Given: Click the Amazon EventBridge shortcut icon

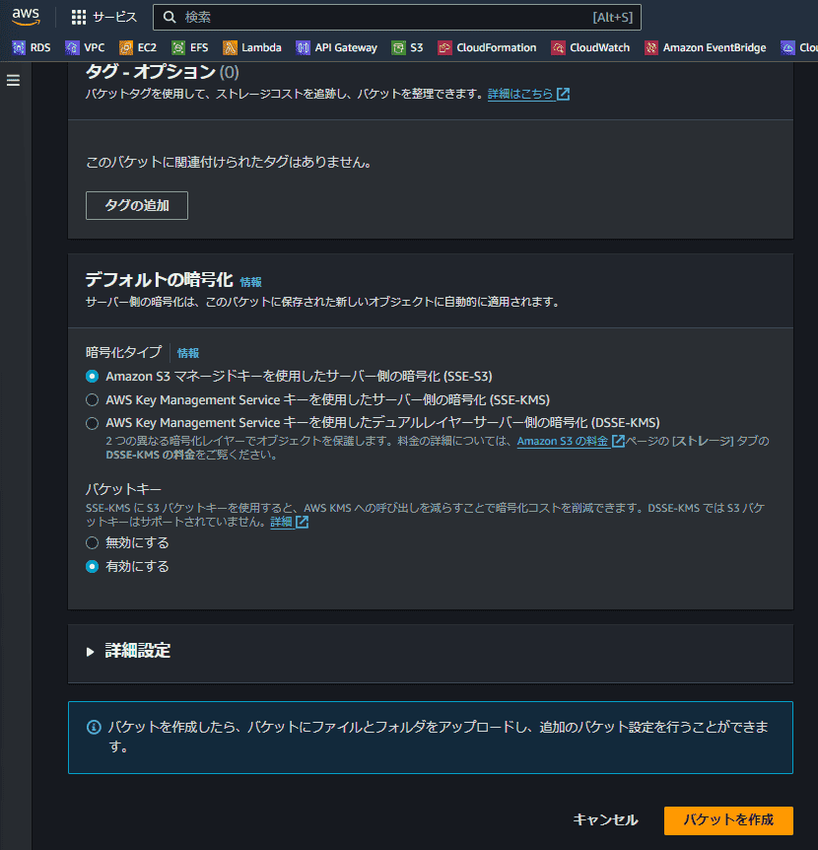Looking at the screenshot, I should point(651,47).
